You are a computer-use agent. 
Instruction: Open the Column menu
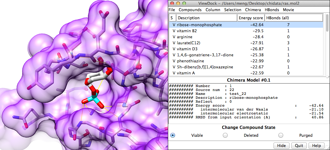[213, 10]
